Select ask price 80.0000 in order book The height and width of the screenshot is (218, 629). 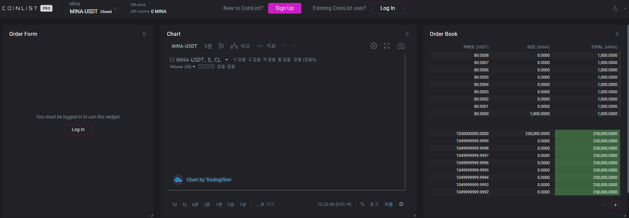pyautogui.click(x=481, y=114)
